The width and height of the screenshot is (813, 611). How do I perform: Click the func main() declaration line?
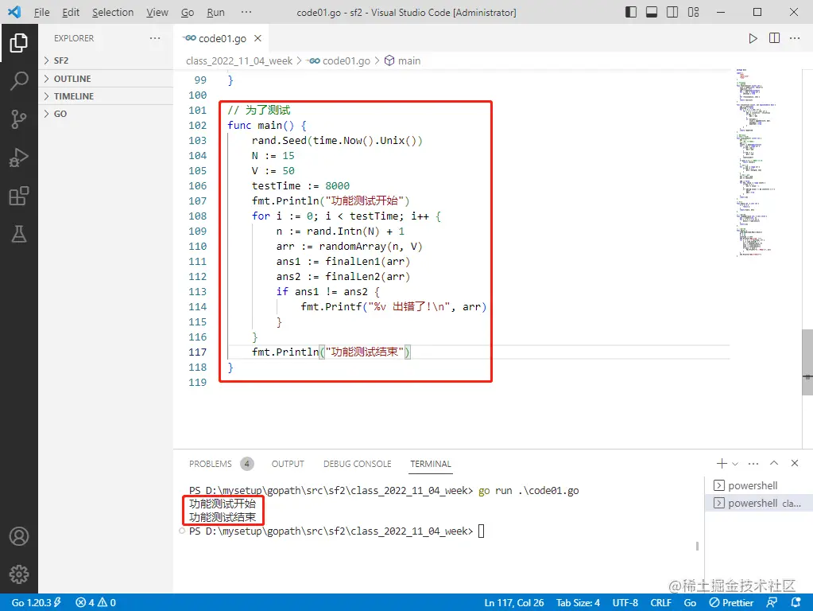[267, 125]
